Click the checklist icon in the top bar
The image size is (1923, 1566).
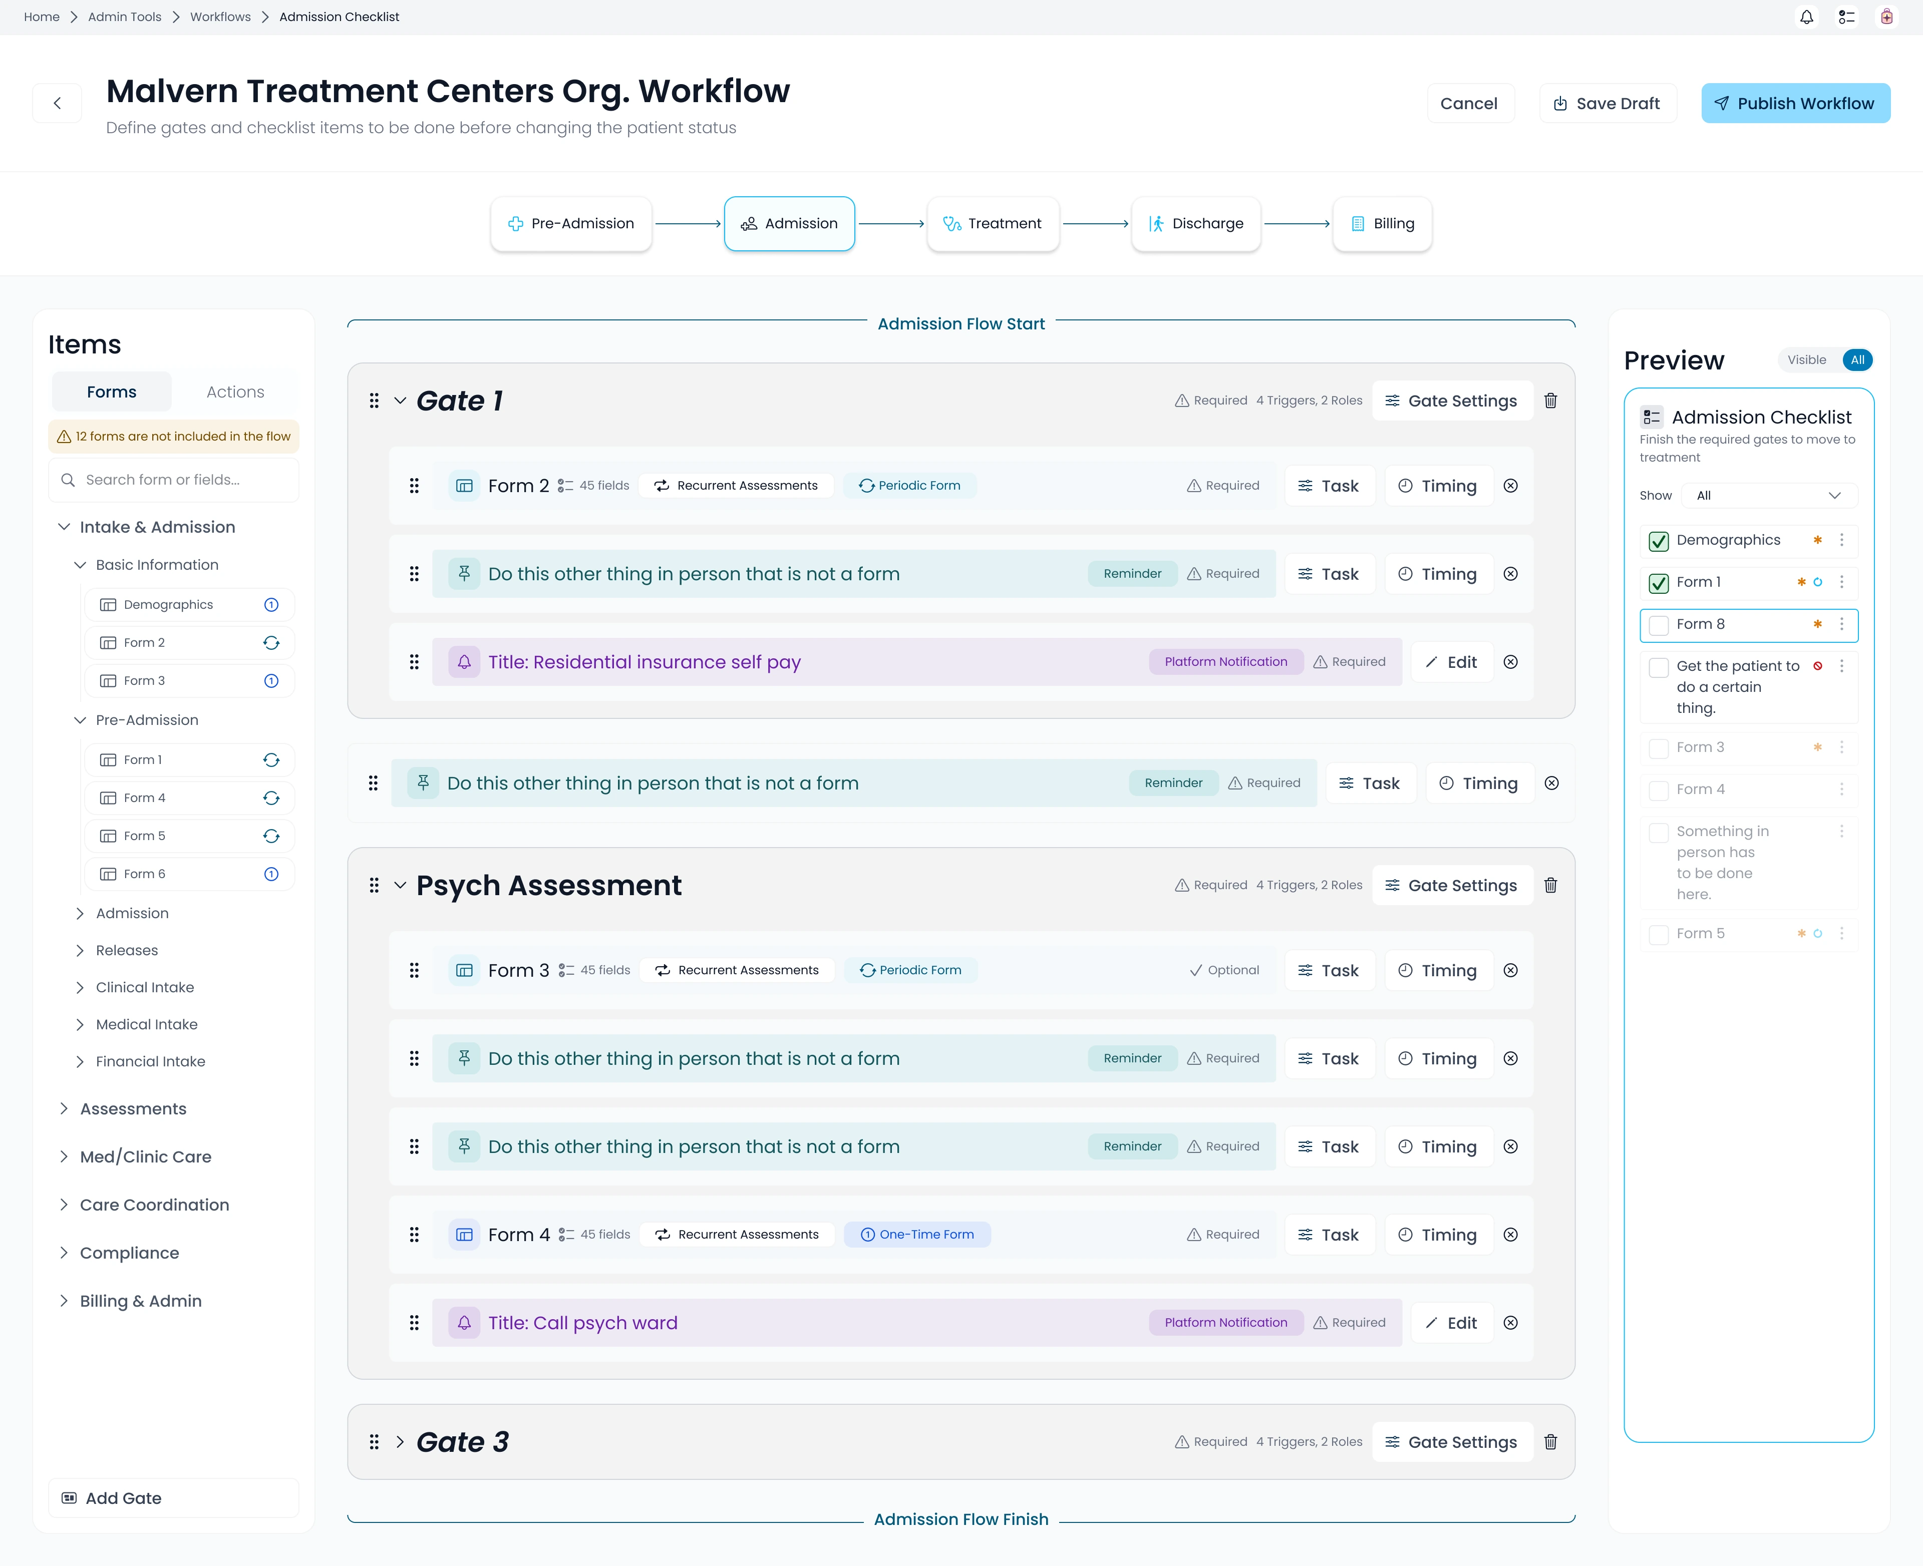click(1846, 17)
